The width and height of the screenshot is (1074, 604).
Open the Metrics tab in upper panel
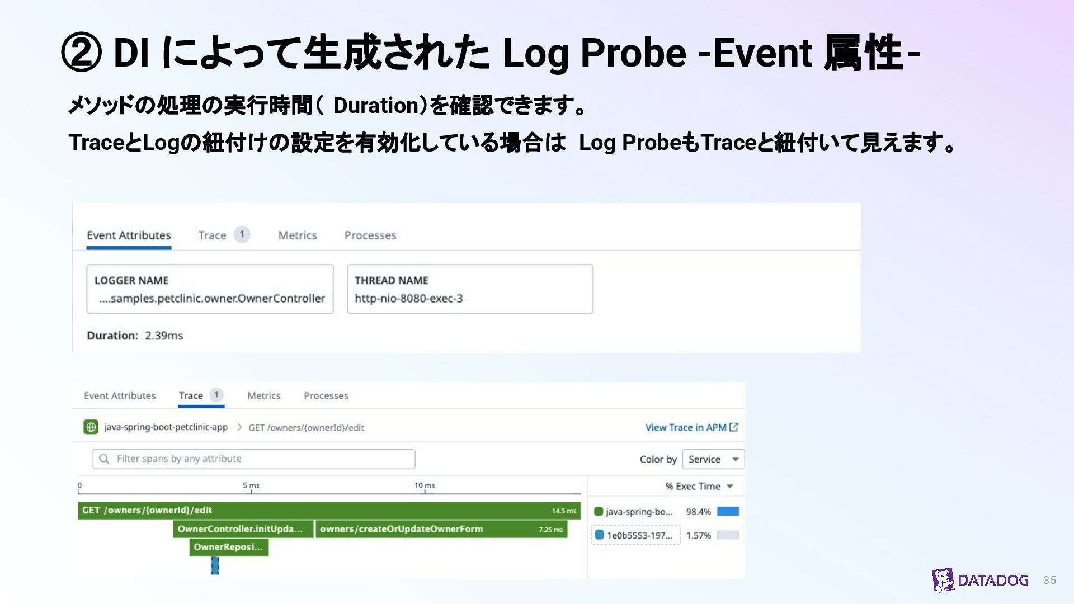coord(298,235)
